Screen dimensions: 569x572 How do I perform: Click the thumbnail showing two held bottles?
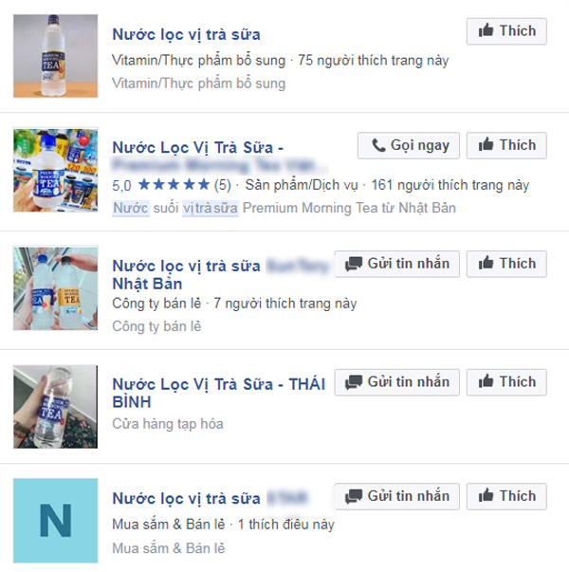(55, 288)
